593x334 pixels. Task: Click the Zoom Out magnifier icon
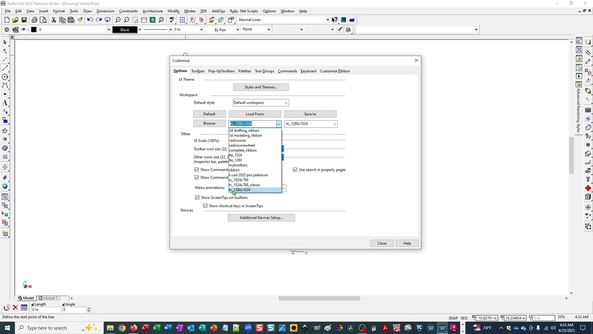coord(126,20)
